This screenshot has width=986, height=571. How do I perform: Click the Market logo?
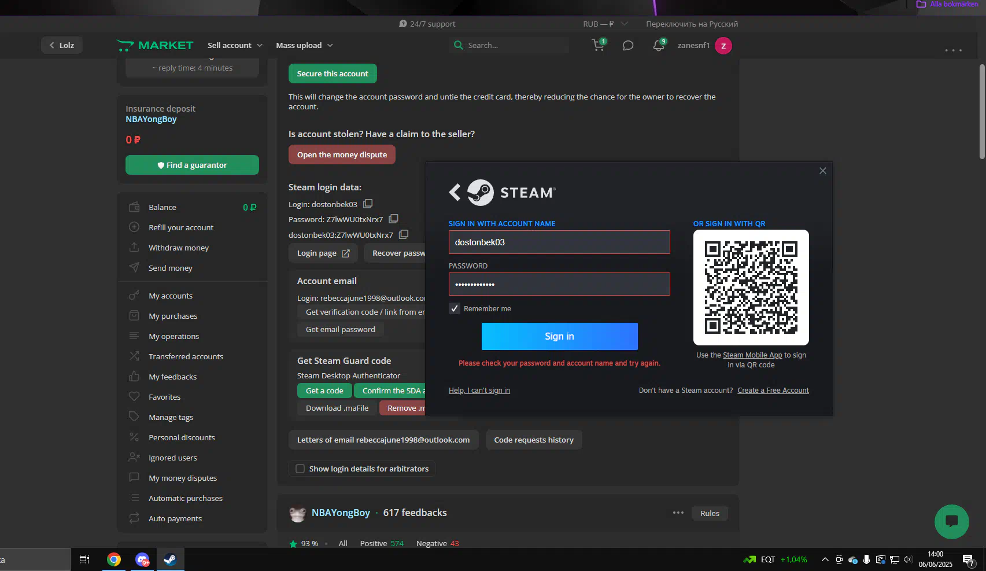click(x=155, y=45)
